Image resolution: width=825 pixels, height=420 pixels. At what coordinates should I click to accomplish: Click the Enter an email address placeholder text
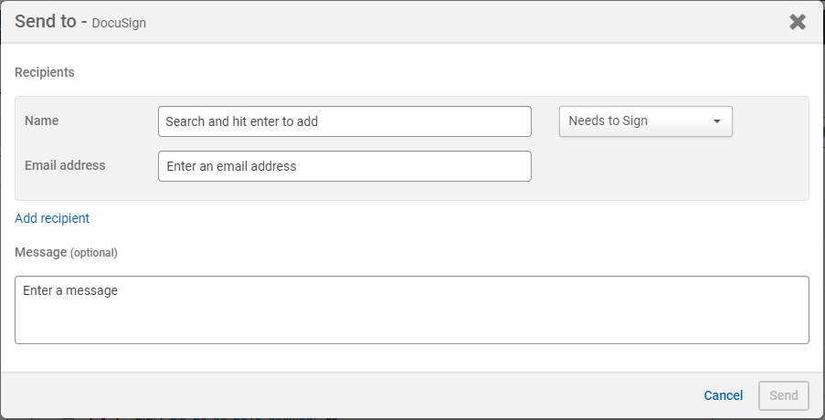click(x=231, y=166)
